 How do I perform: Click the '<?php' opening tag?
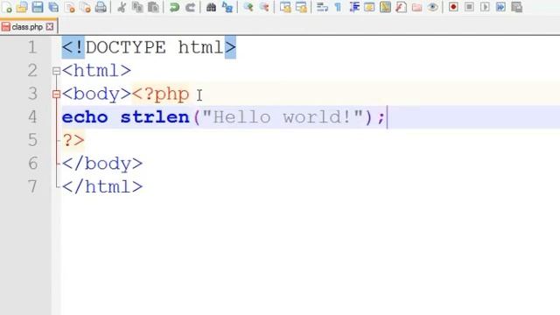click(x=160, y=94)
